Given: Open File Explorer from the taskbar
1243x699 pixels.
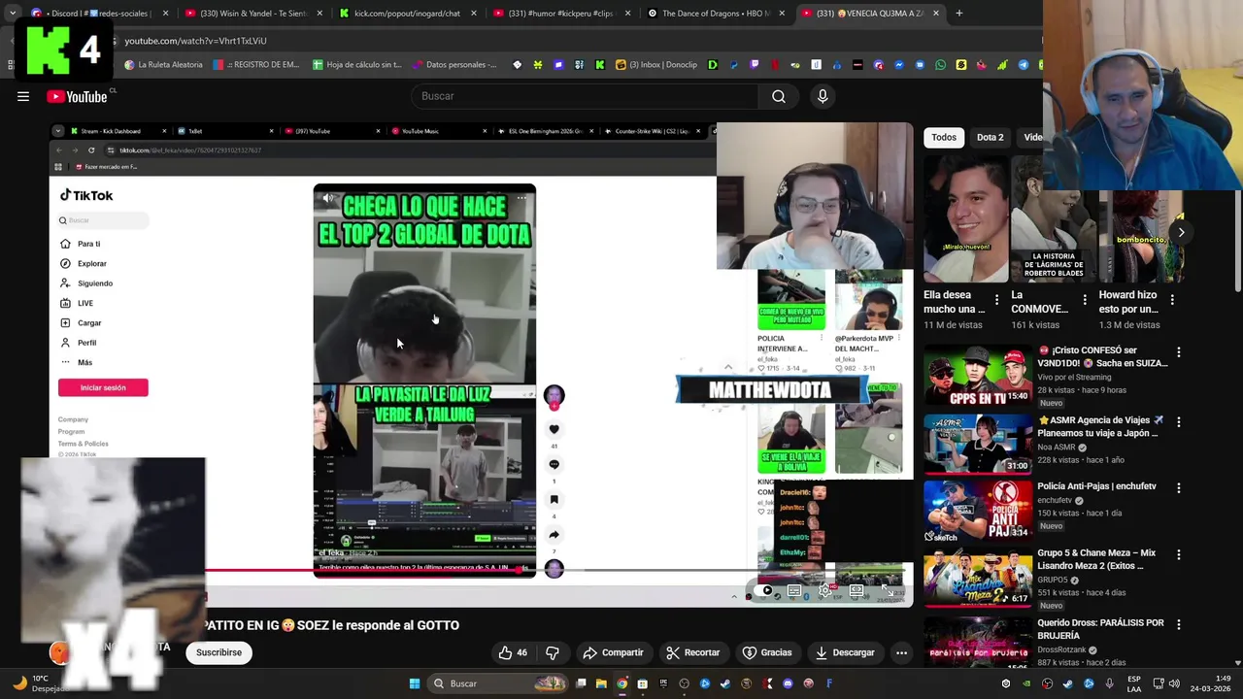Looking at the screenshot, I should tap(601, 683).
